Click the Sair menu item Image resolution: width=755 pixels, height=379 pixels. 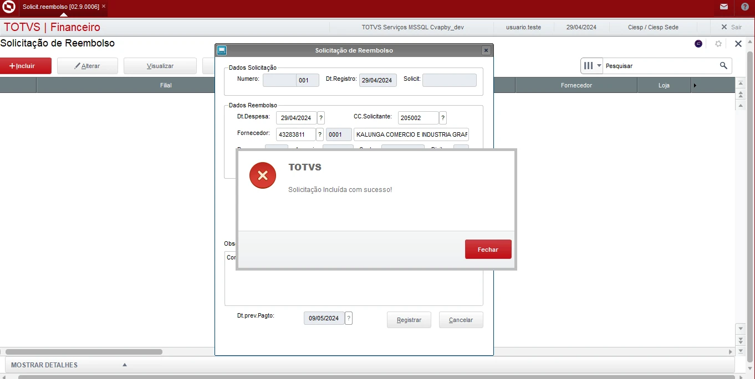pos(731,27)
